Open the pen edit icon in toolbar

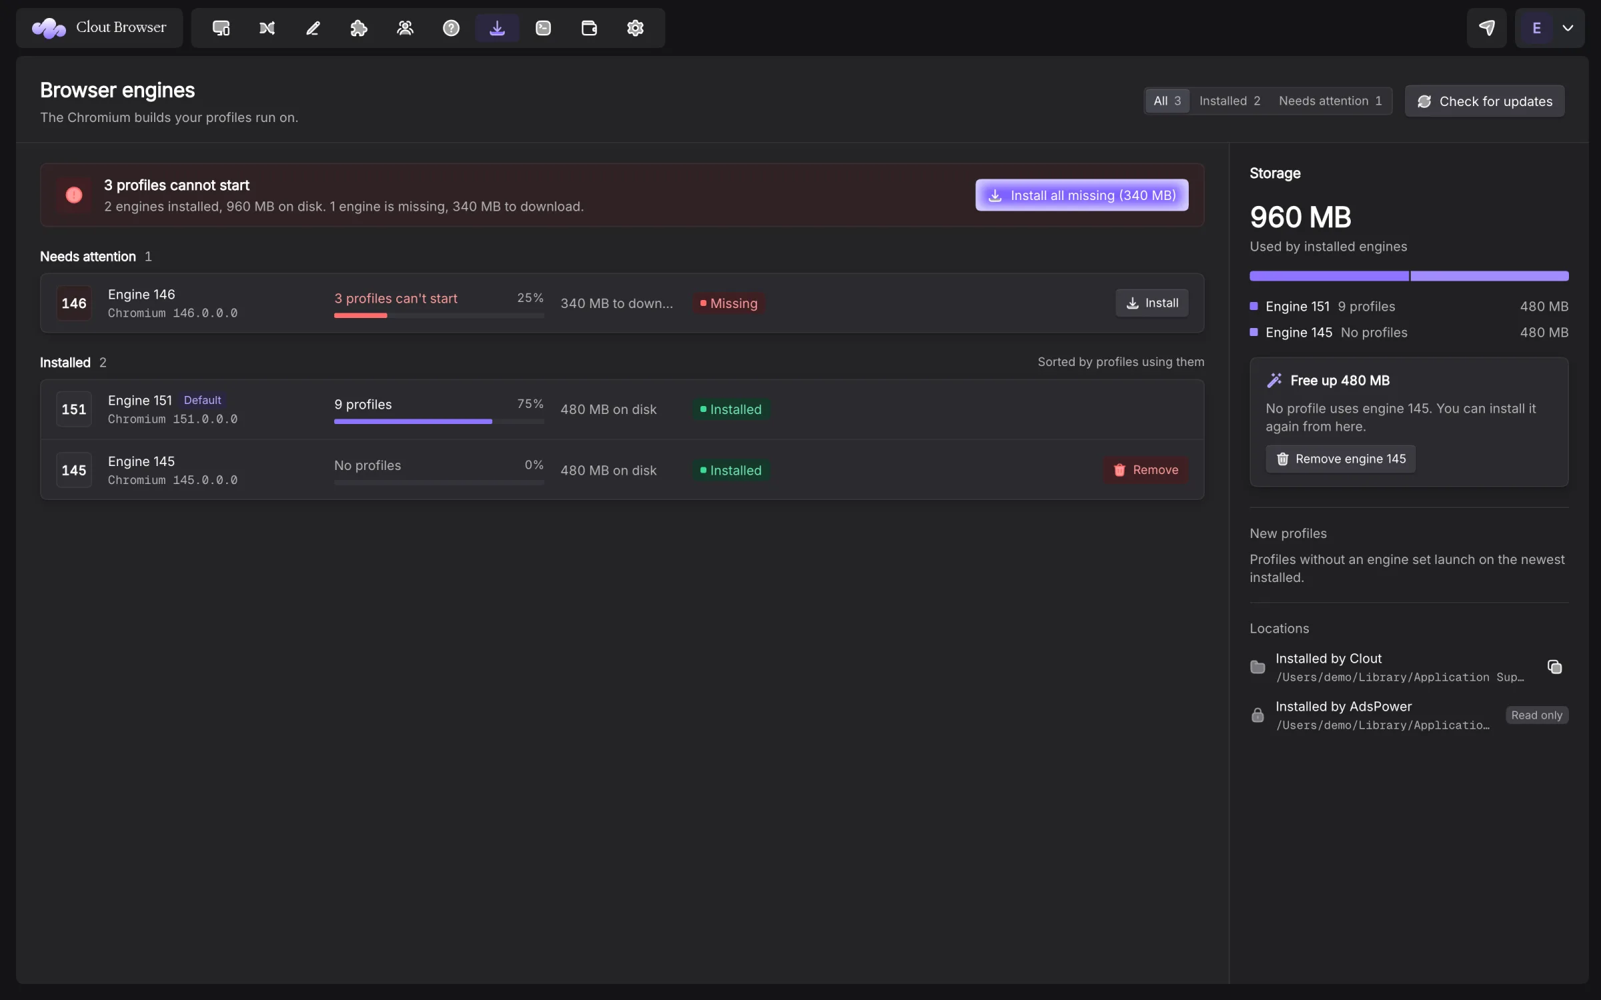pos(313,28)
